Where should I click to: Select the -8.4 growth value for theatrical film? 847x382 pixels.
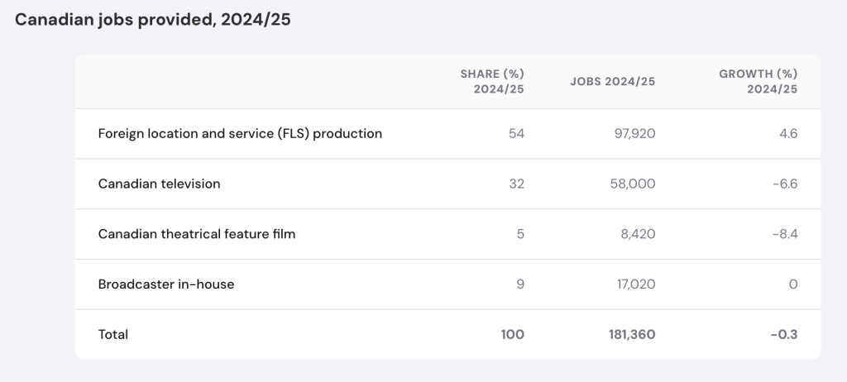click(785, 234)
